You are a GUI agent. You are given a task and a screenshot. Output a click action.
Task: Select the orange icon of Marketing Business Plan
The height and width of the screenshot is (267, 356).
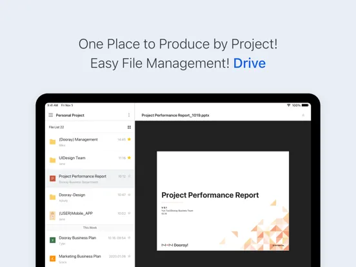click(52, 259)
